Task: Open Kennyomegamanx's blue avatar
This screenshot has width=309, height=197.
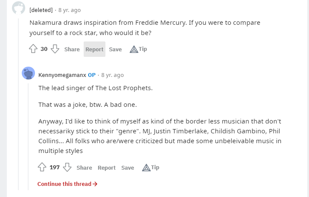Action: point(28,73)
